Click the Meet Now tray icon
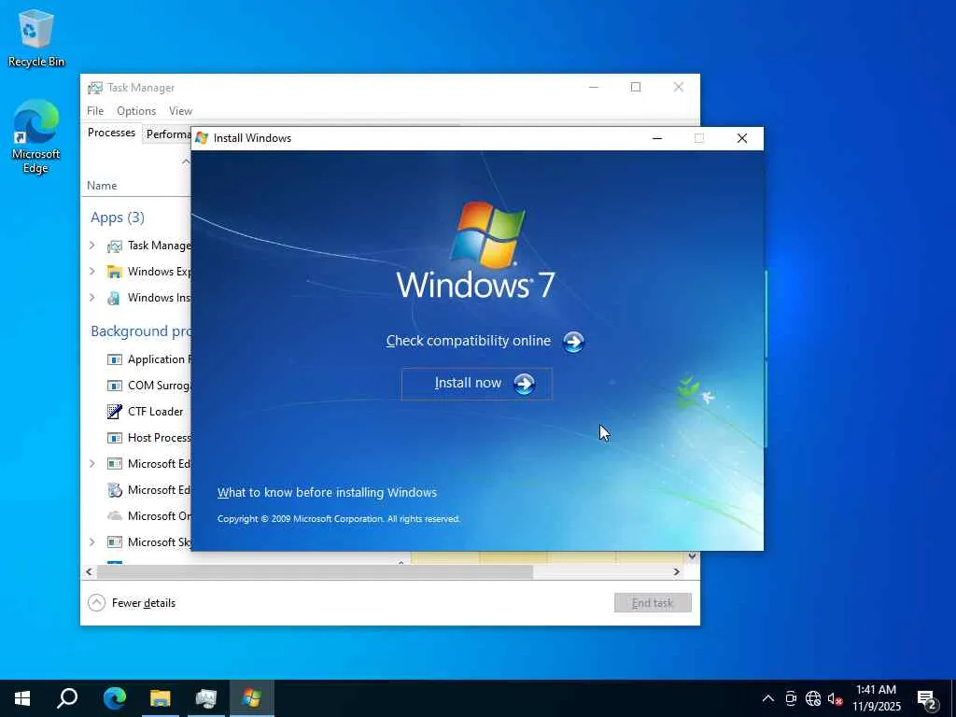The image size is (956, 717). pyautogui.click(x=791, y=698)
